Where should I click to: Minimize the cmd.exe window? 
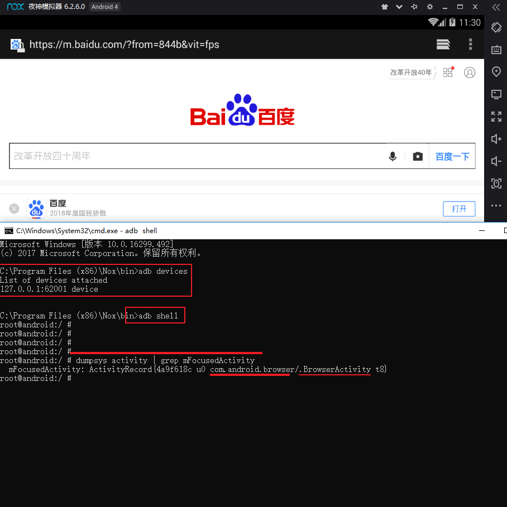click(x=482, y=231)
